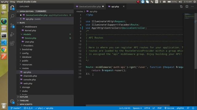Open the notifications bell in status bar
197x110 pixels.
coord(193,108)
